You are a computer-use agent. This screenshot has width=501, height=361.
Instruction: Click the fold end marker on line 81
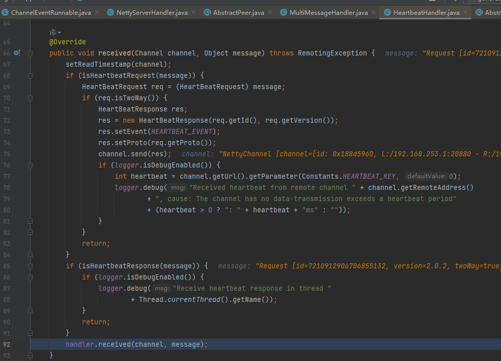(x=30, y=221)
